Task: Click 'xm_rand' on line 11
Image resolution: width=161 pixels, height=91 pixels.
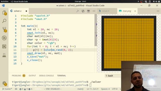Action: (x=57, y=50)
